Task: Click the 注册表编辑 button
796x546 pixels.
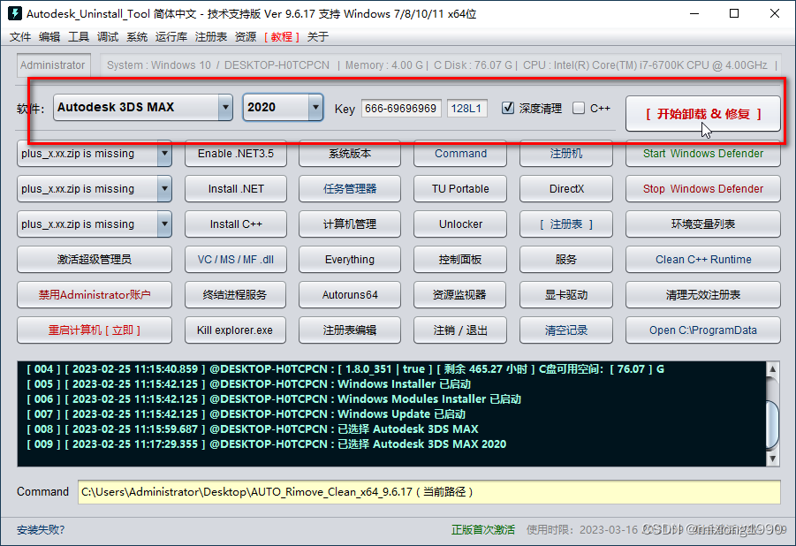Action: pos(350,330)
